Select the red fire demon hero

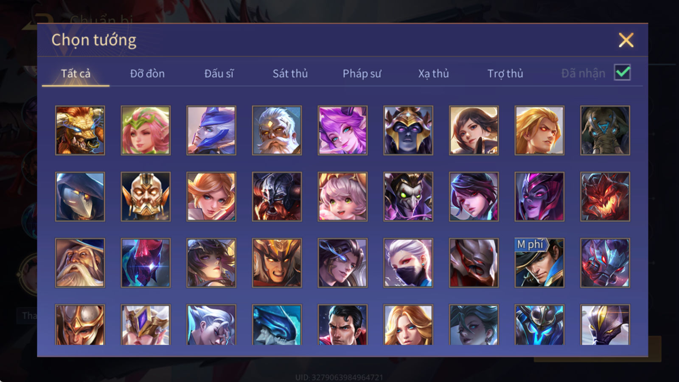point(605,197)
